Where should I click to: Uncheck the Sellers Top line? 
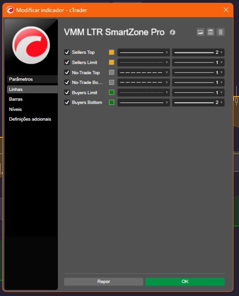tap(67, 52)
